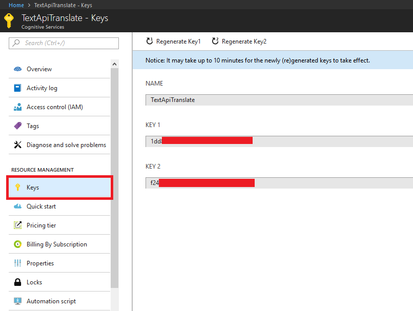Click the NAME field TextApiTranslate
Image resolution: width=413 pixels, height=311 pixels.
tap(279, 100)
